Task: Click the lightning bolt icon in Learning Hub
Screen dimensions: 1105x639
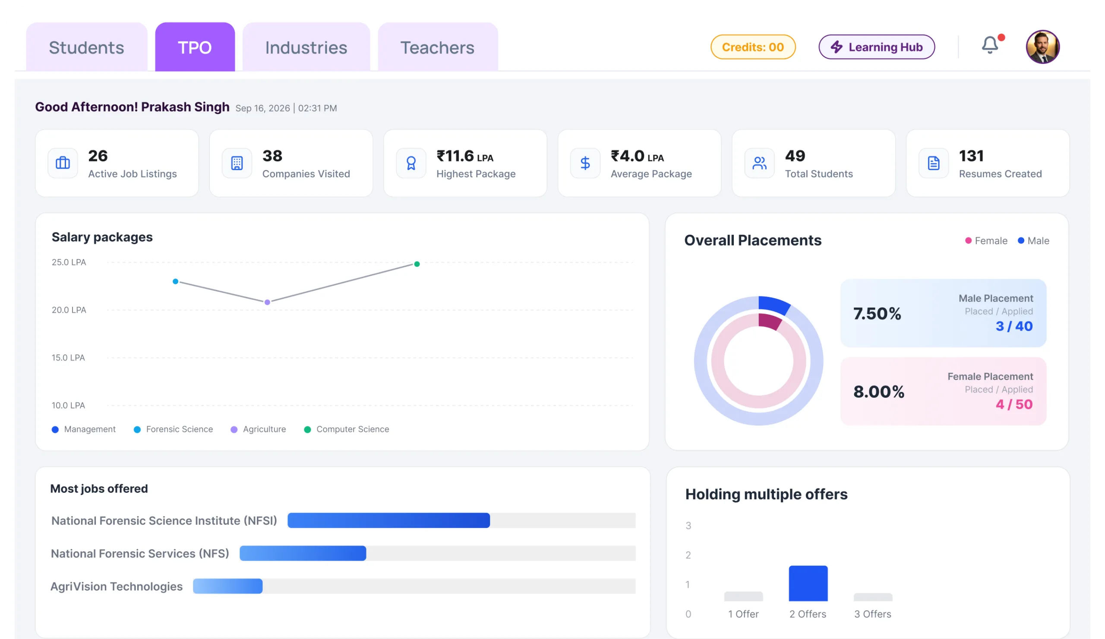Action: click(x=836, y=47)
